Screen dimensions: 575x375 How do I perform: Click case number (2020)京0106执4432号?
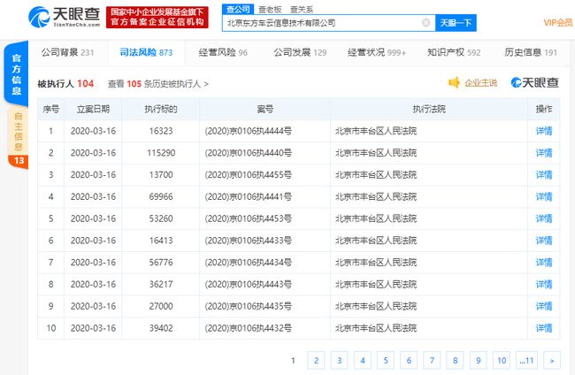(x=249, y=328)
